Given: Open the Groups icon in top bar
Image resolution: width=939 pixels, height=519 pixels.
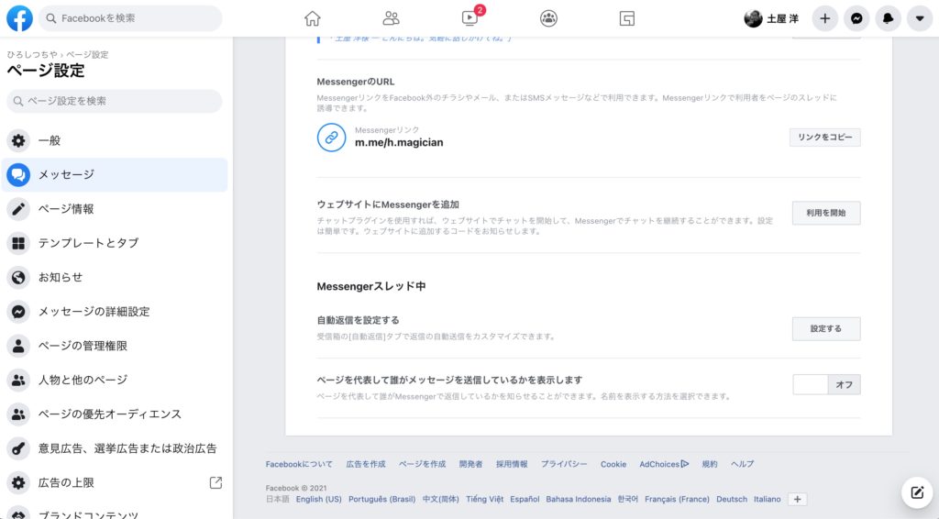Looking at the screenshot, I should (548, 18).
